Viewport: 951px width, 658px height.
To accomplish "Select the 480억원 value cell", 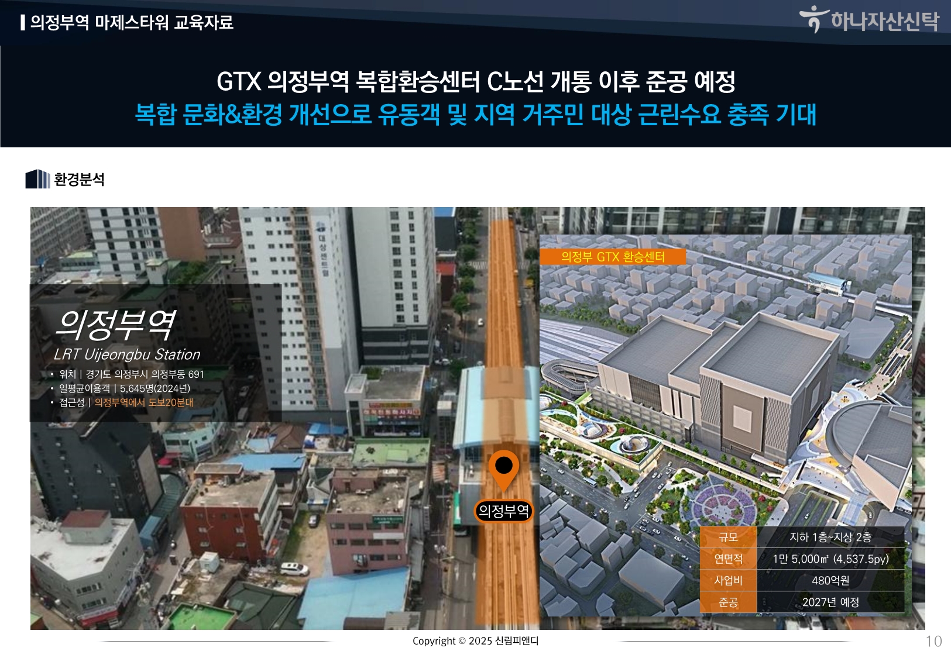I will [x=830, y=581].
